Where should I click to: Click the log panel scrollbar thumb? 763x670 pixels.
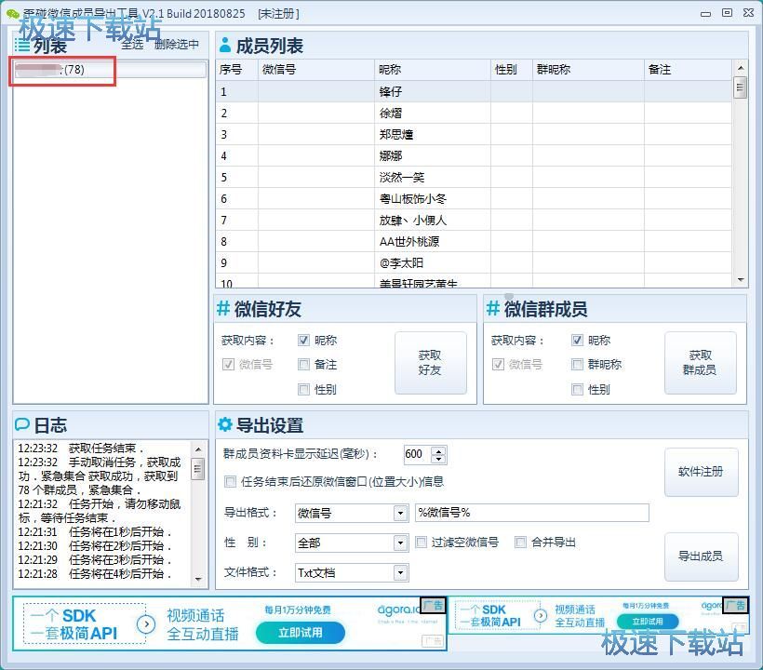pos(198,469)
